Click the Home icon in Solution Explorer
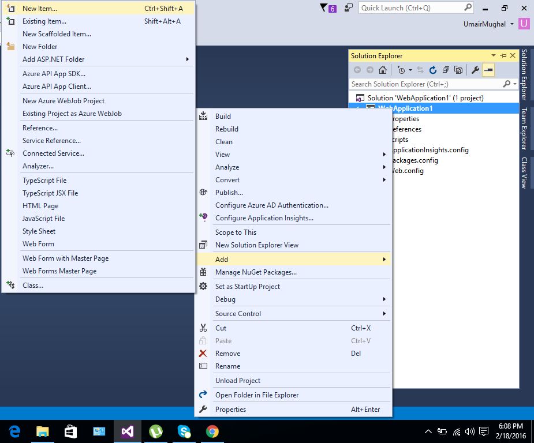The width and height of the screenshot is (534, 443). pos(382,70)
